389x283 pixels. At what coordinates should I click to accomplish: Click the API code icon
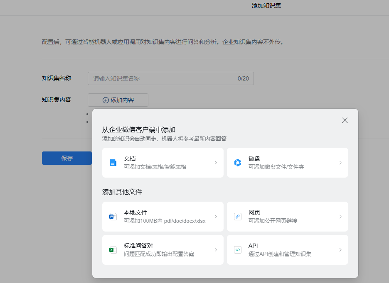coord(238,250)
